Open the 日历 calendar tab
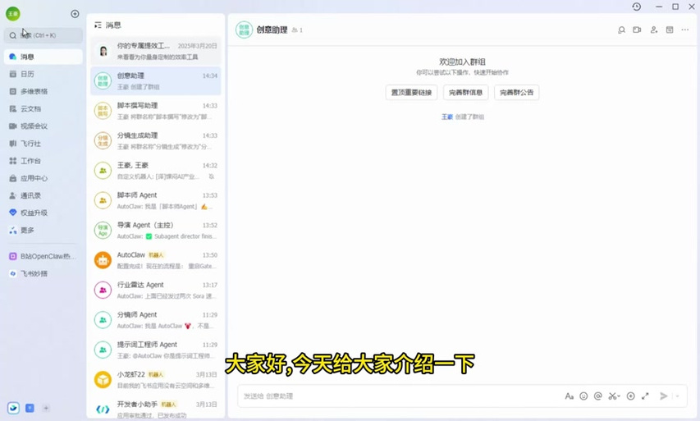700x421 pixels. pos(43,74)
